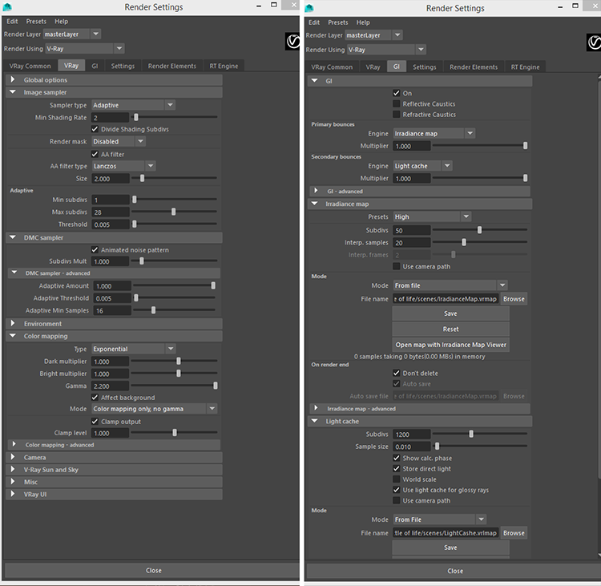
Task: Collapse the DMC sampler section
Action: 115,237
